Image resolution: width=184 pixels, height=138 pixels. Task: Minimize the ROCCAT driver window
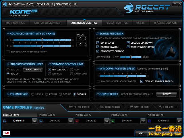tap(175, 4)
